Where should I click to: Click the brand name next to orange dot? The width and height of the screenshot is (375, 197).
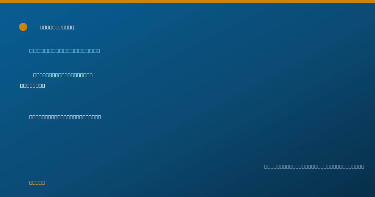(x=57, y=27)
